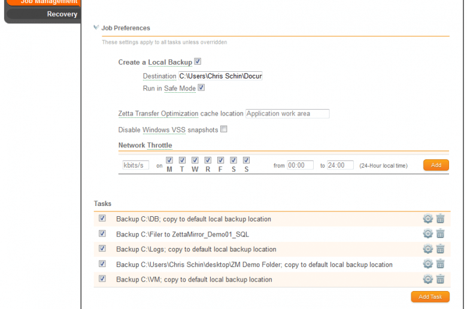Click the Zetta Transfer Optimization help link
467x309 pixels.
pyautogui.click(x=158, y=114)
